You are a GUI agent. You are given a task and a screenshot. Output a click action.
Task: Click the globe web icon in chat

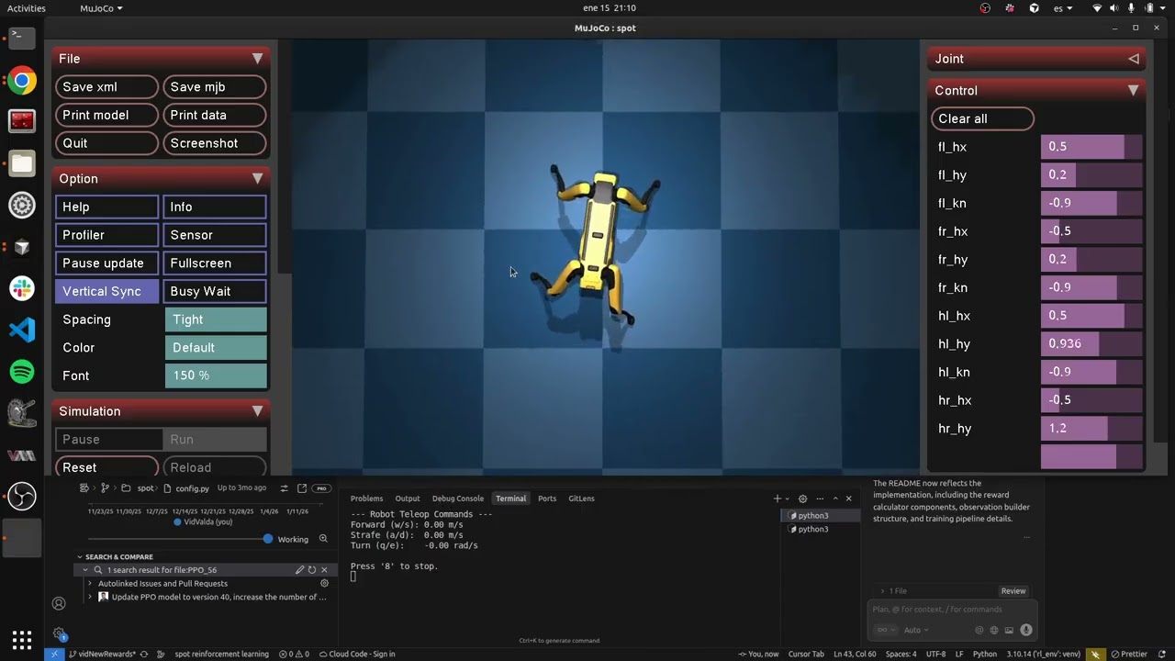point(994,630)
